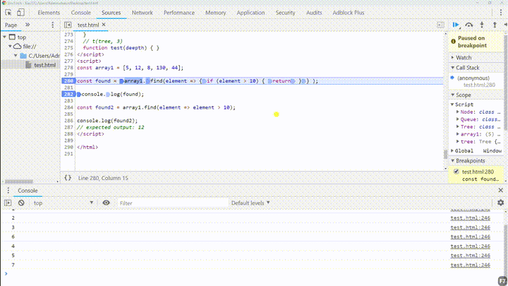
Task: Toggle breakpoint on line 280 gutter
Action: [68, 81]
